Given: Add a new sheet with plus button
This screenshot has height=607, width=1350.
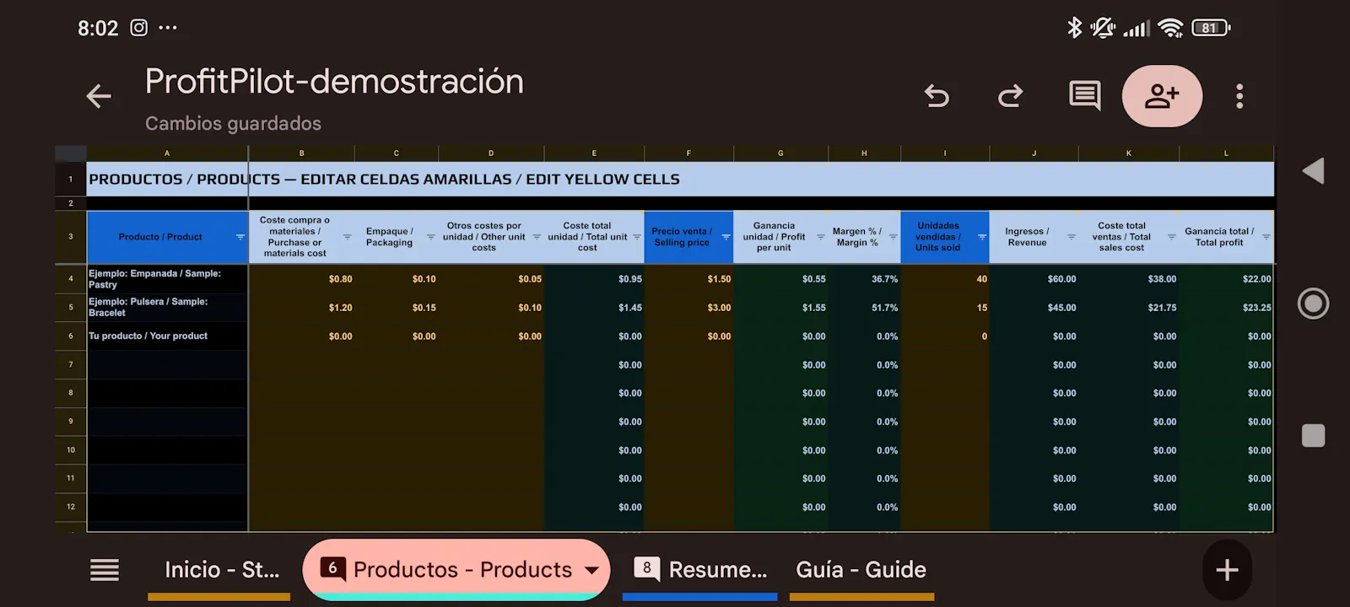Looking at the screenshot, I should [1227, 570].
